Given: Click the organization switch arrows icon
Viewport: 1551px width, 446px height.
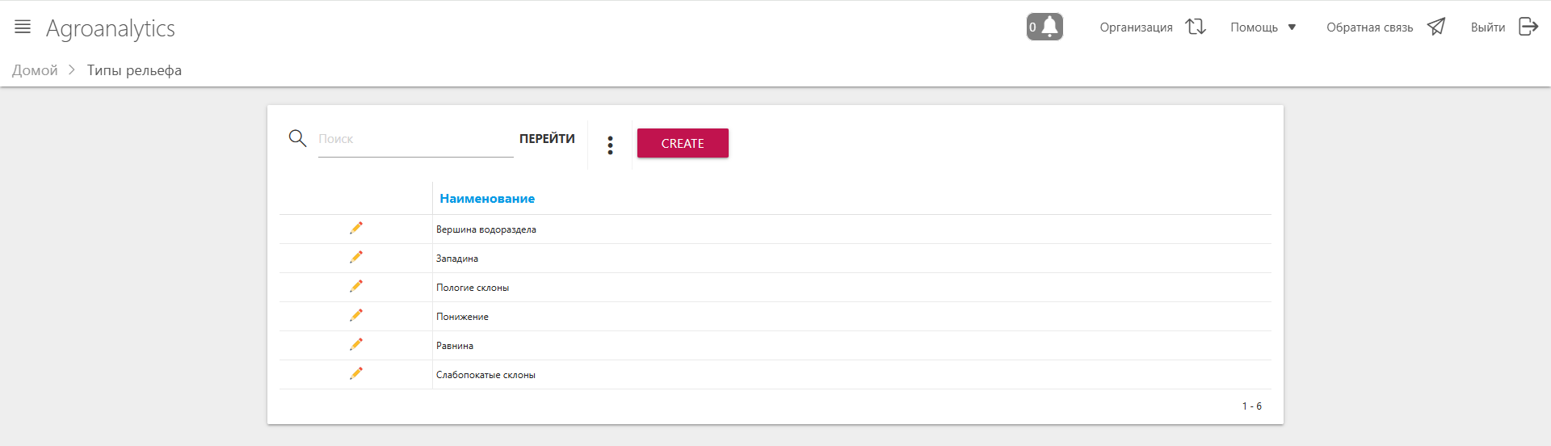Looking at the screenshot, I should (1196, 27).
